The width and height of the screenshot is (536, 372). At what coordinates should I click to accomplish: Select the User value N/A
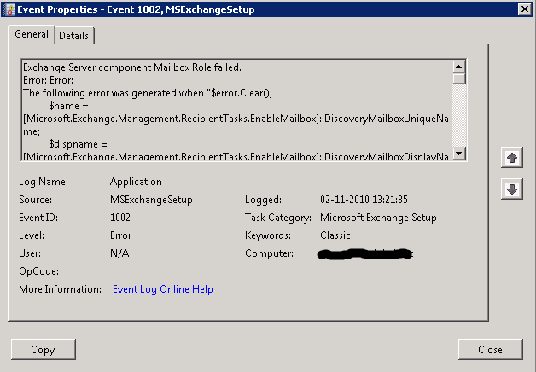tap(119, 253)
